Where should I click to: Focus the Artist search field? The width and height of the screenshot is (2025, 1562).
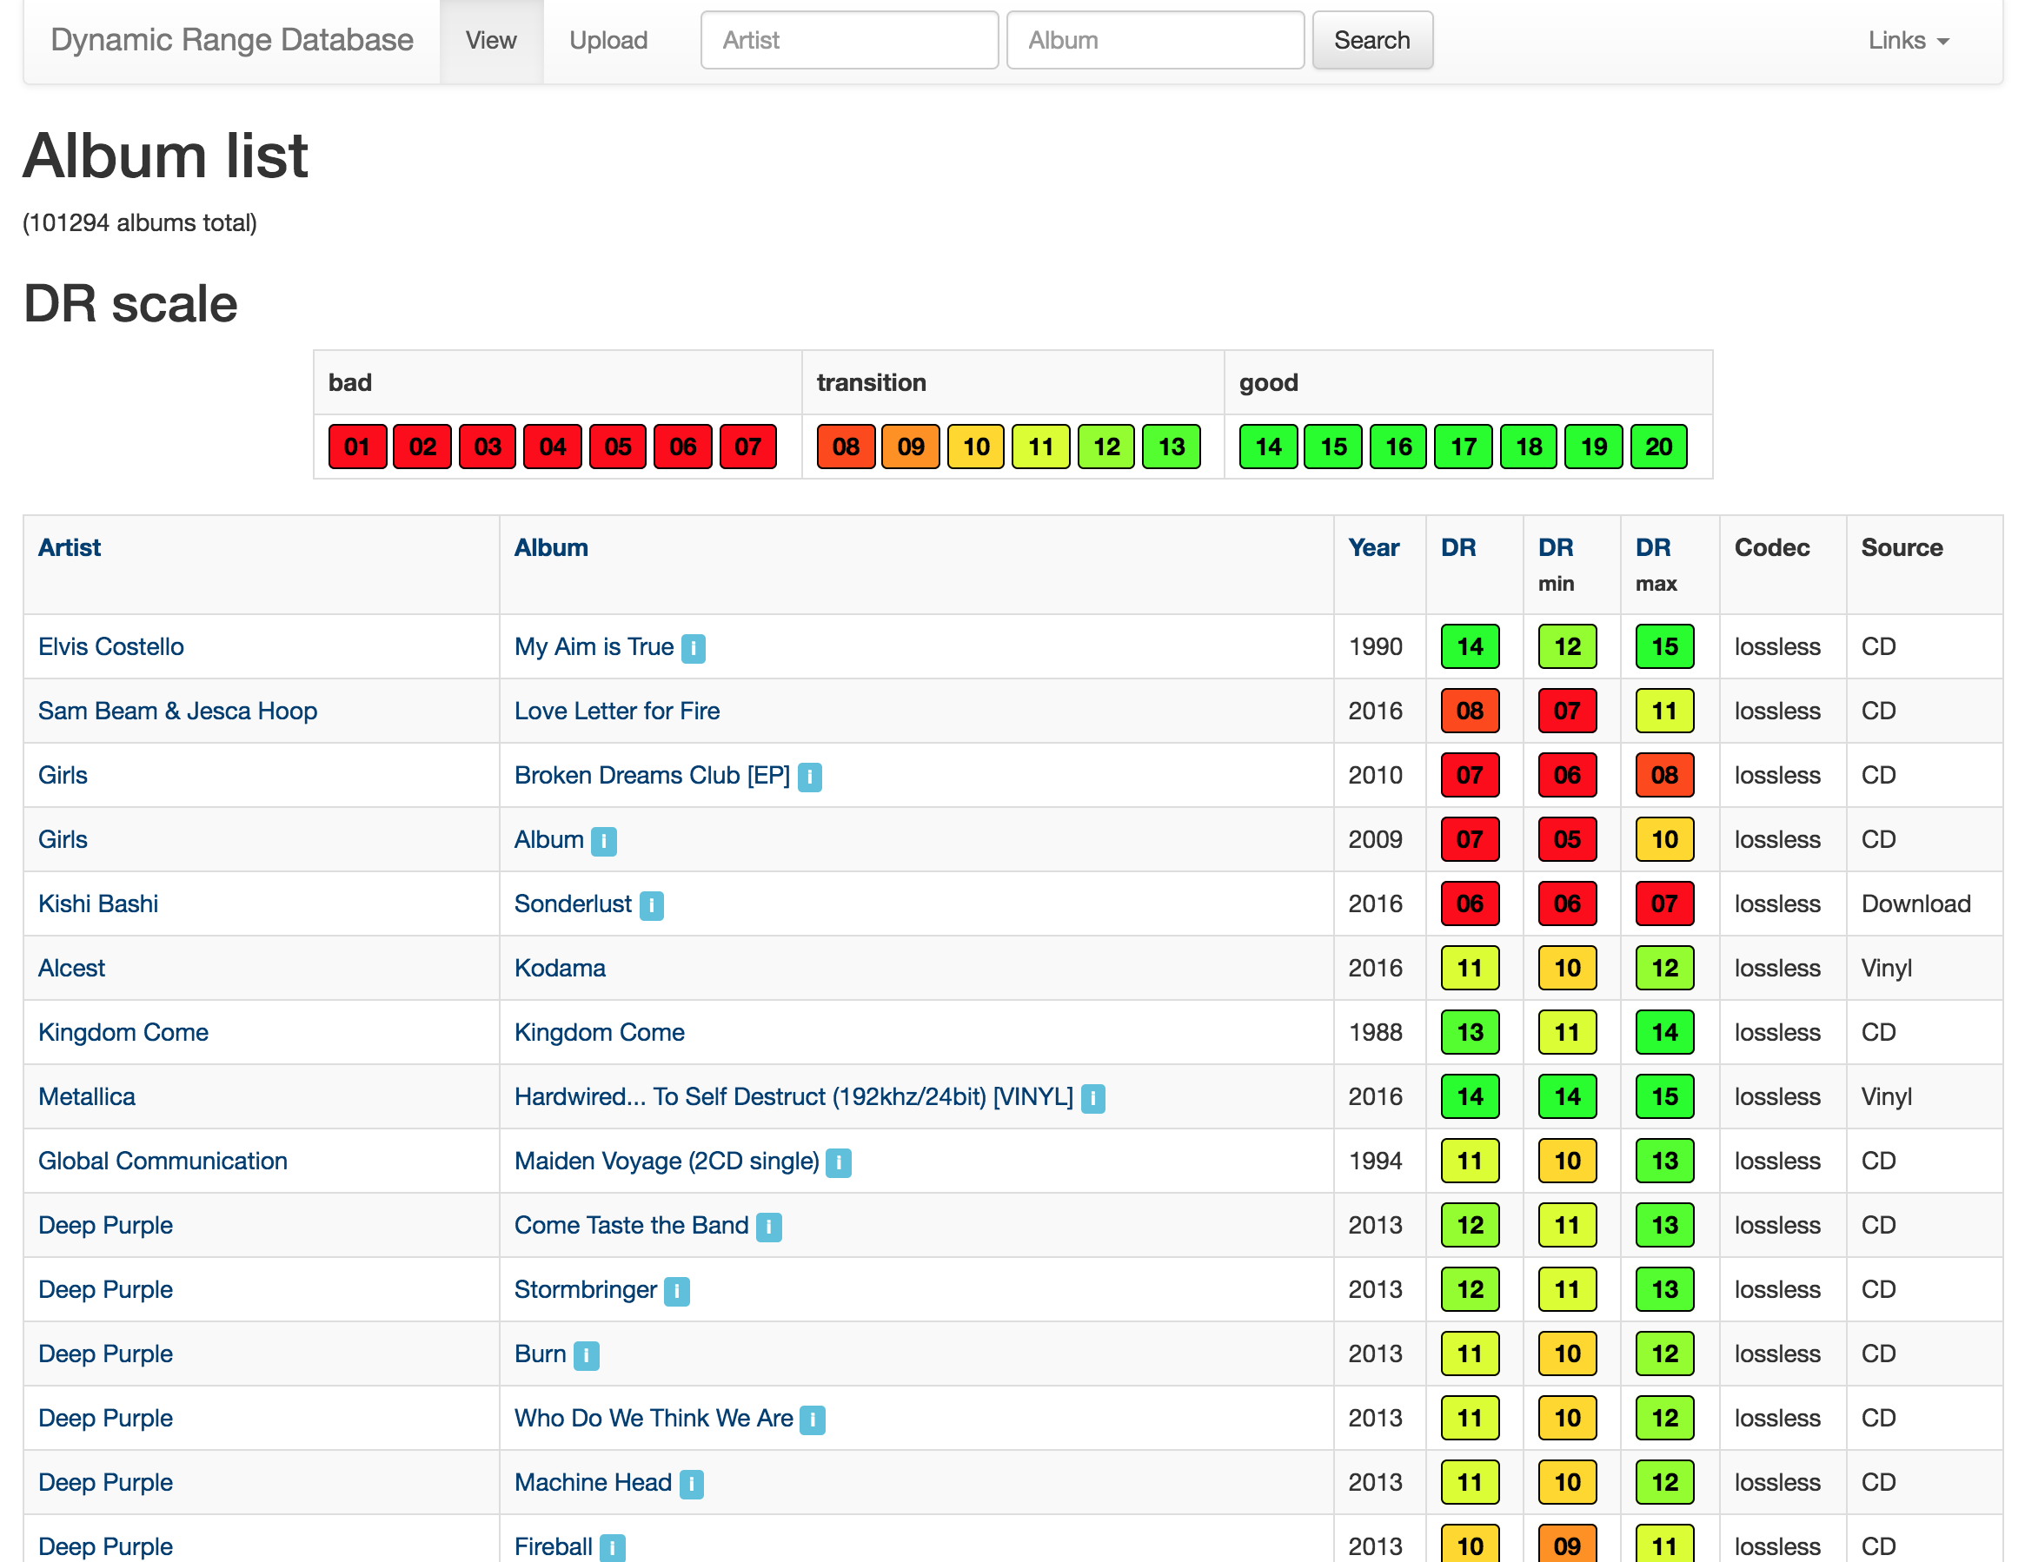[x=849, y=41]
